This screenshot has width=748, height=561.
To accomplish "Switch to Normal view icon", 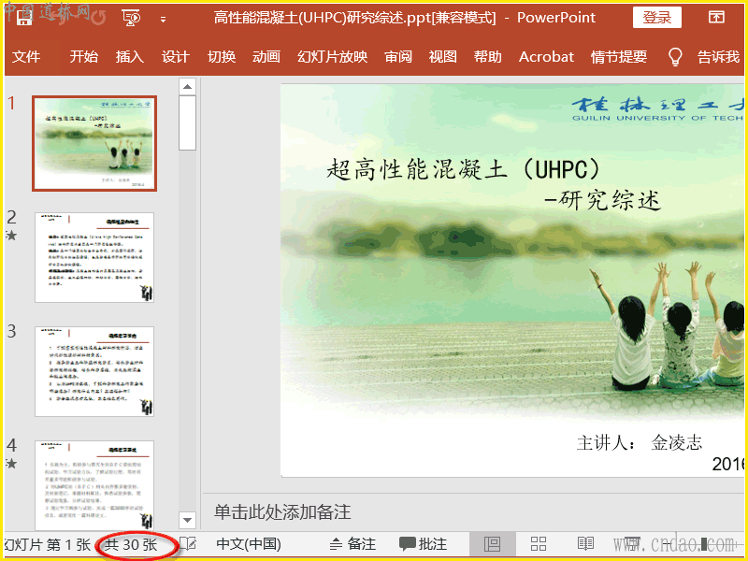I will click(493, 544).
